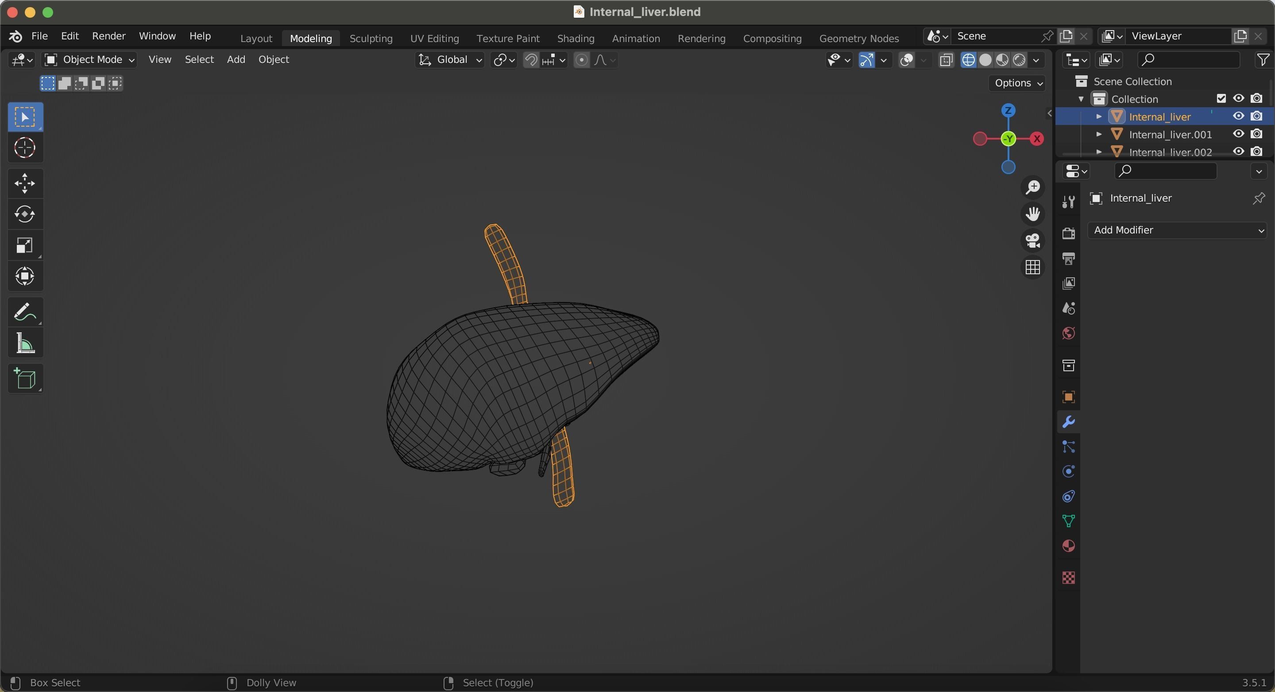Open the Output properties tab

[1068, 258]
